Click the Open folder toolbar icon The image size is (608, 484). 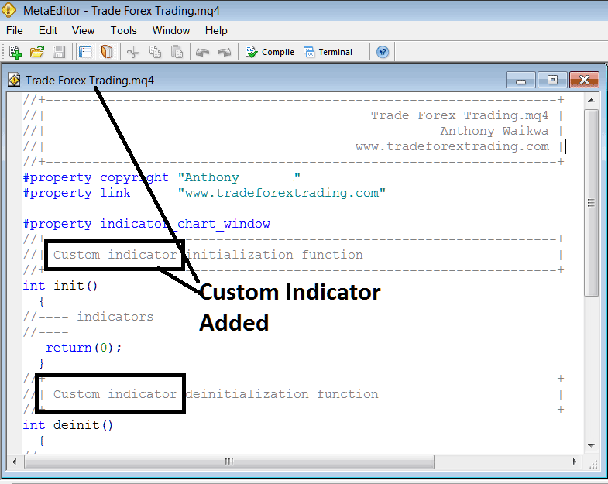(36, 52)
